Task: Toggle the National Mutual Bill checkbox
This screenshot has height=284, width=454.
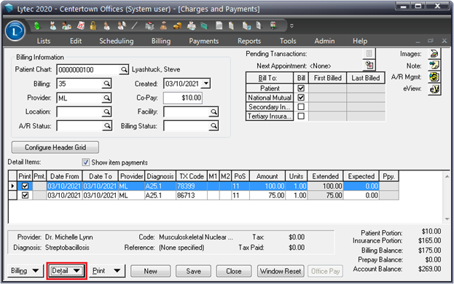Action: click(301, 98)
